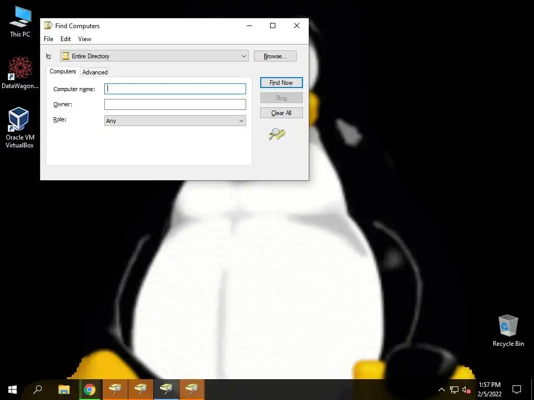Open Google Chrome from the taskbar

[x=90, y=390]
